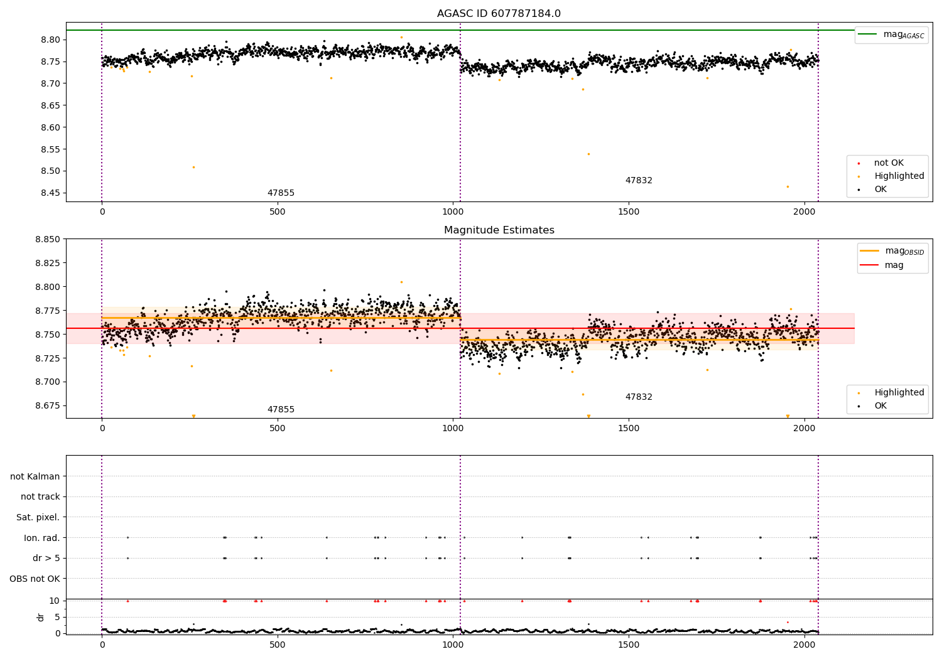The height and width of the screenshot is (659, 942).
Task: Click the 'OBS not OK' row label
Action: click(x=35, y=579)
